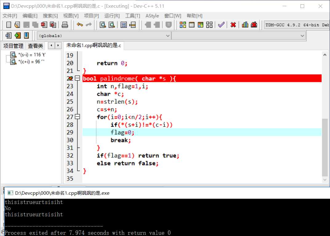
Task: Open the AStyle menu
Action: [x=152, y=16]
